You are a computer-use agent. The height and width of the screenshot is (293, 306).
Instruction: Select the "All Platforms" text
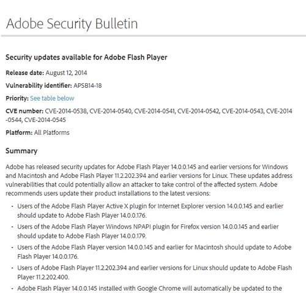[52, 132]
